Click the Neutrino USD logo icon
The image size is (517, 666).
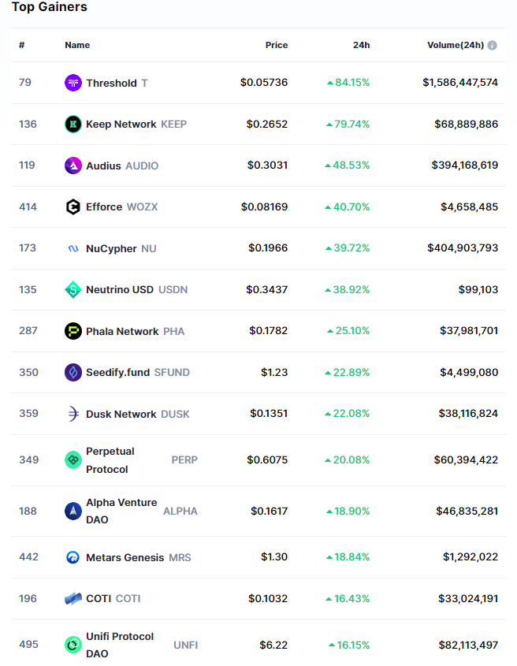73,289
